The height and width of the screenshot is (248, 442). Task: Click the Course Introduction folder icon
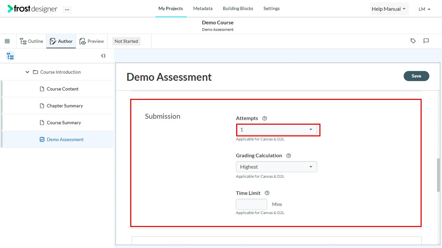tap(35, 72)
